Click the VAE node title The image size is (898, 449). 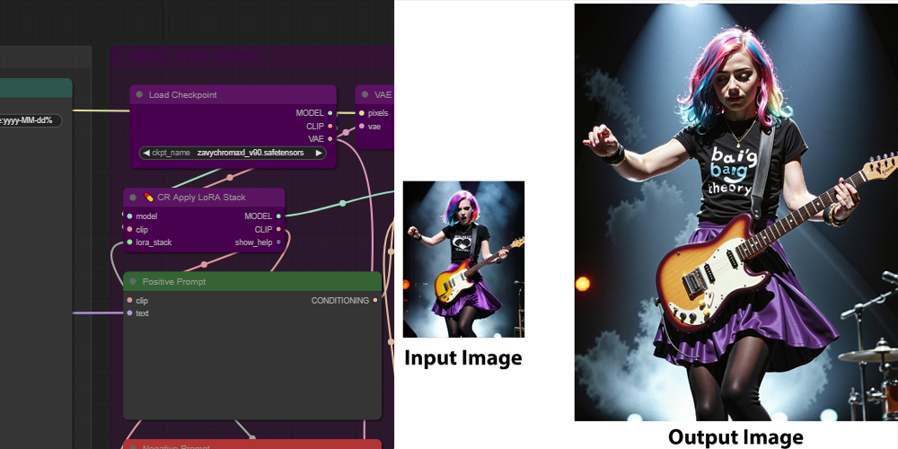point(383,94)
